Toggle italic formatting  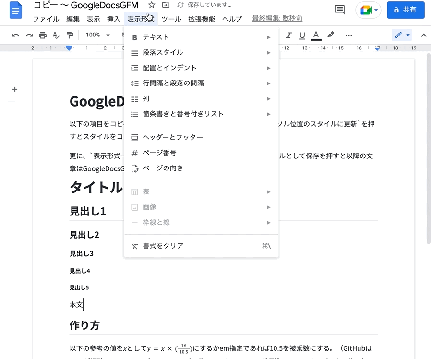pos(288,35)
